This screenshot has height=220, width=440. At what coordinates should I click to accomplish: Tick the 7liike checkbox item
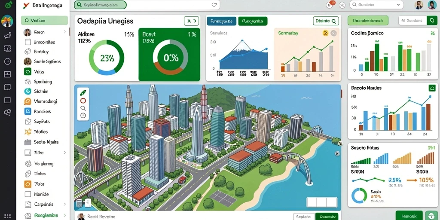click(x=27, y=153)
